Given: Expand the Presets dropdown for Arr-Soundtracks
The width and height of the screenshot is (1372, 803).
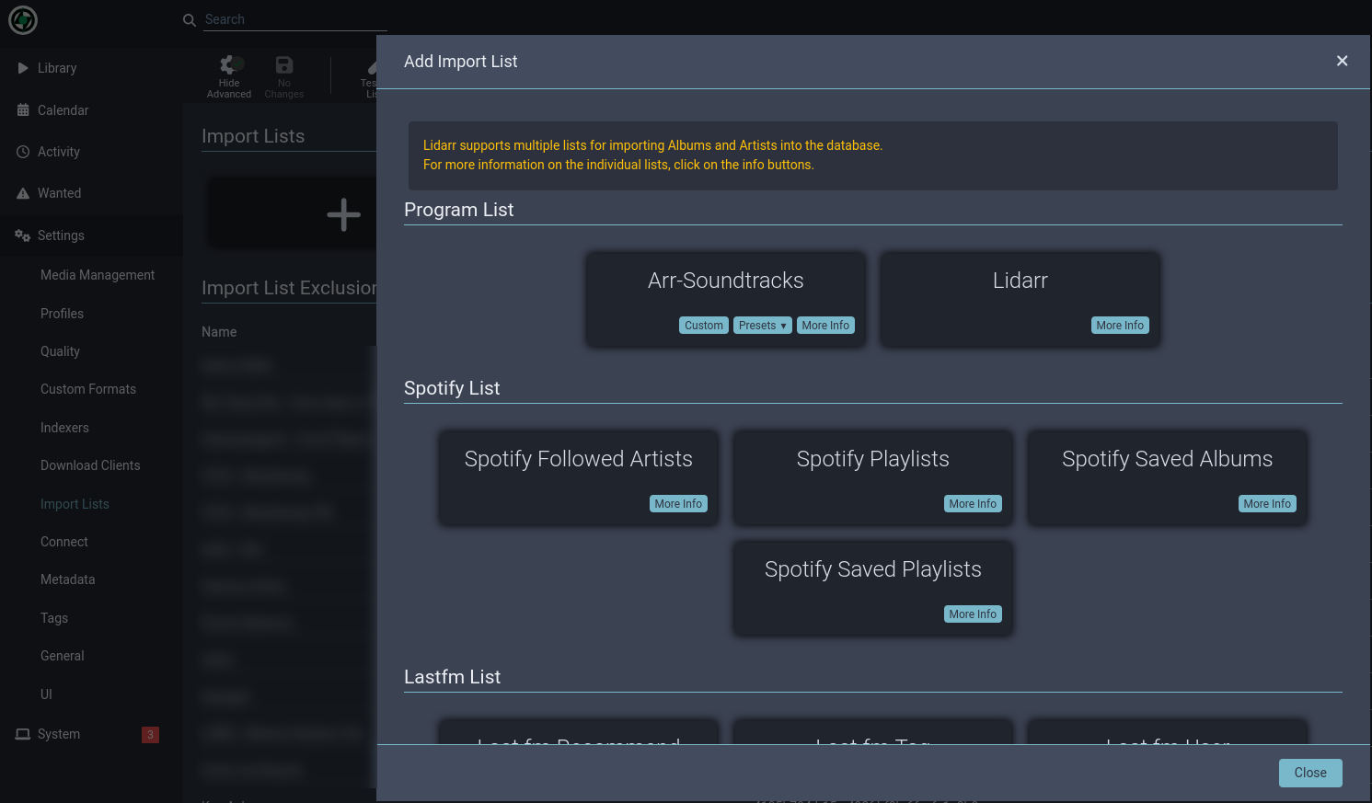Looking at the screenshot, I should 762,326.
